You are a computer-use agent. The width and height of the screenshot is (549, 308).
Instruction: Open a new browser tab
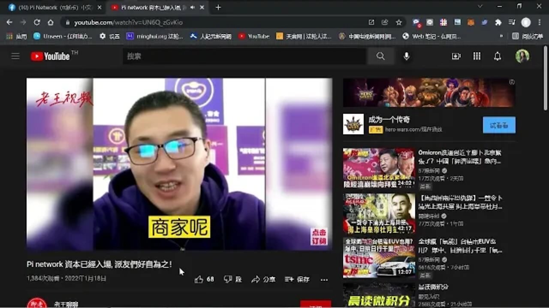(x=218, y=7)
